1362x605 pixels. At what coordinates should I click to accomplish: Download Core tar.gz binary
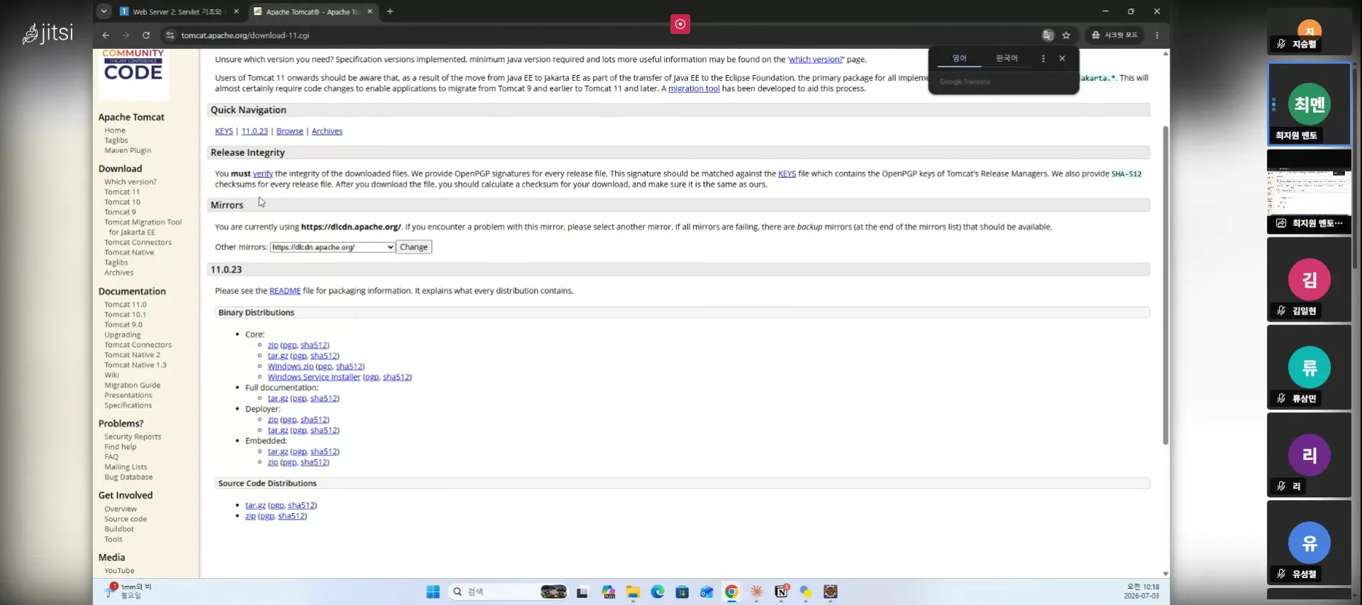[x=277, y=356]
